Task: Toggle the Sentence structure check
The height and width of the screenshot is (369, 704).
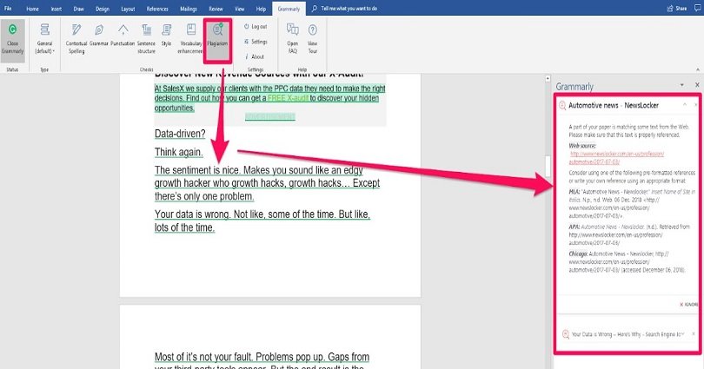Action: (x=146, y=39)
